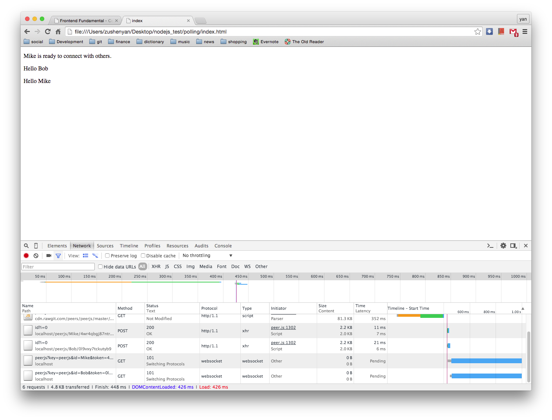The width and height of the screenshot is (552, 420).
Task: Filter requests by Img
Action: [x=191, y=267]
